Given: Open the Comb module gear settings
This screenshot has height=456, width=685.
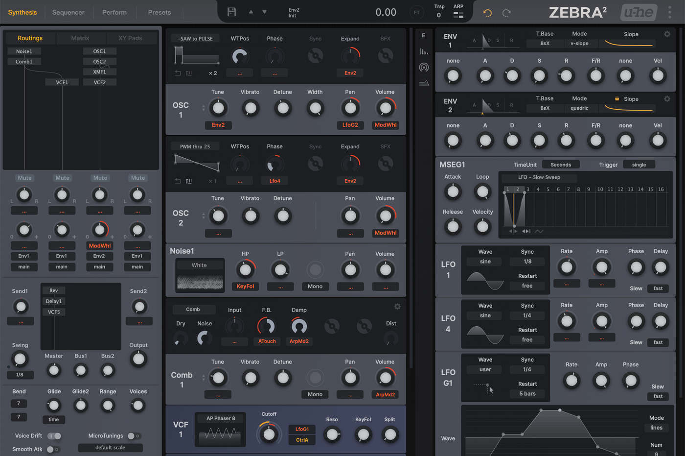Looking at the screenshot, I should click(397, 307).
